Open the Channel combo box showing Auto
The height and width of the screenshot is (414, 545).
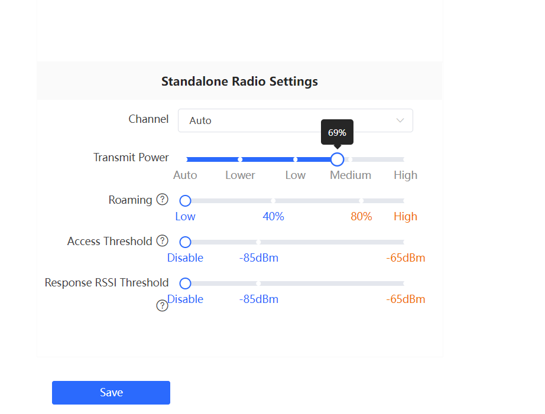[296, 120]
